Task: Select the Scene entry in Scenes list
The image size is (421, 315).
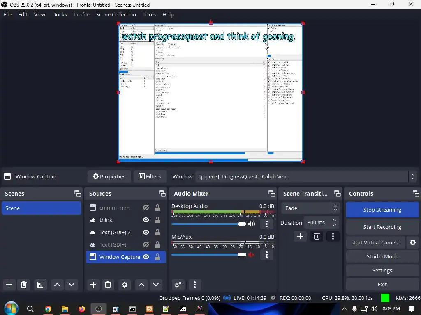Action: (x=41, y=208)
